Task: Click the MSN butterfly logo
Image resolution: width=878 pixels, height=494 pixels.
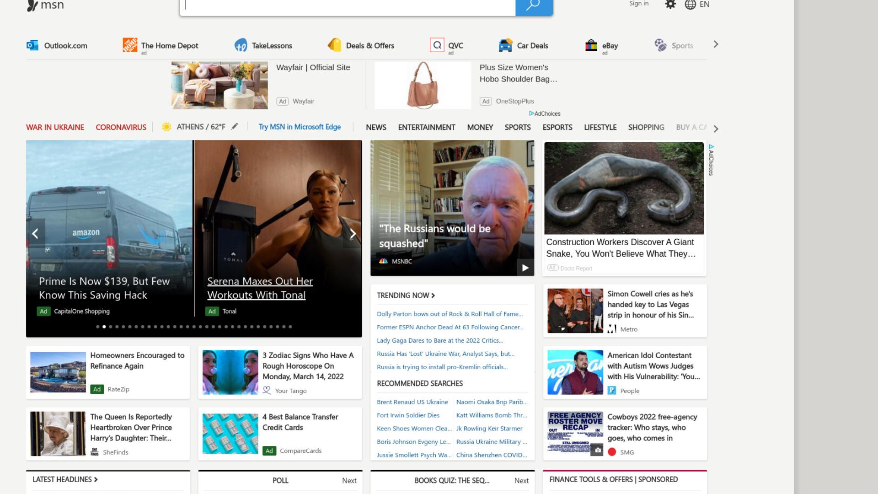Action: (32, 5)
